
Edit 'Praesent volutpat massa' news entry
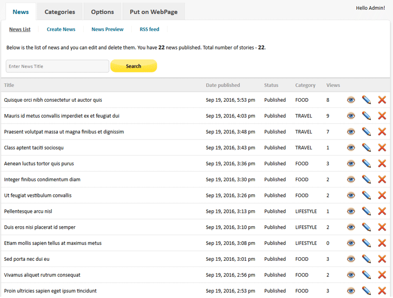click(367, 132)
